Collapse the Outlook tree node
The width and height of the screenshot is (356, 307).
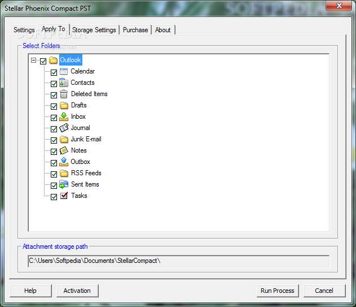(34, 60)
